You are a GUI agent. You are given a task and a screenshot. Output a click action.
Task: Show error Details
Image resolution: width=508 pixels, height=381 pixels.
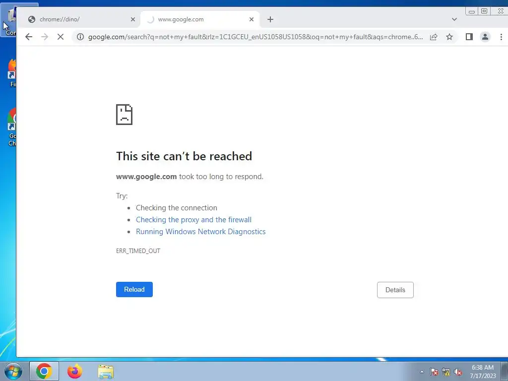tap(395, 290)
